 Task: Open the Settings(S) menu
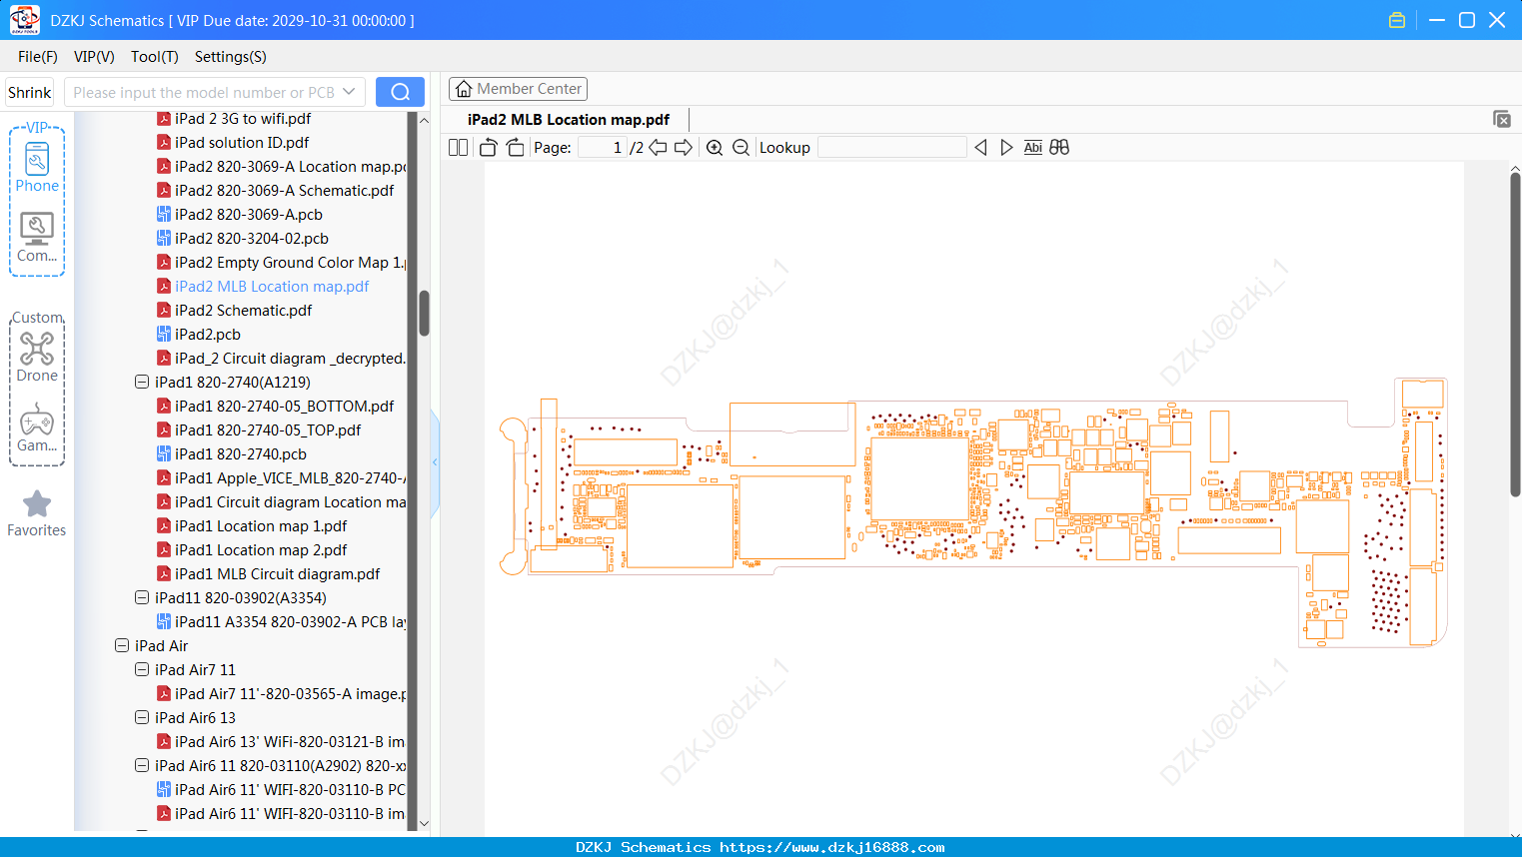click(231, 57)
